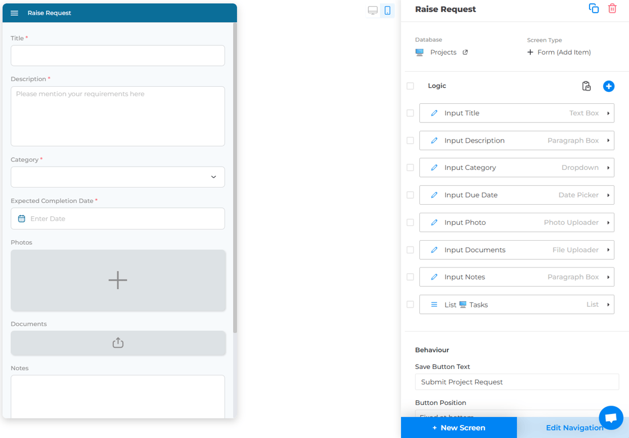The height and width of the screenshot is (438, 629).
Task: Add a new element with the blue plus
Action: (x=608, y=86)
